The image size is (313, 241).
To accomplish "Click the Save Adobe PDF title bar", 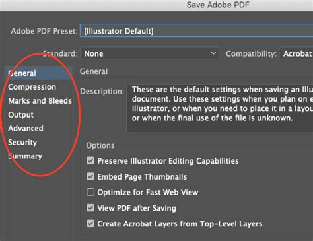I will pyautogui.click(x=156, y=5).
